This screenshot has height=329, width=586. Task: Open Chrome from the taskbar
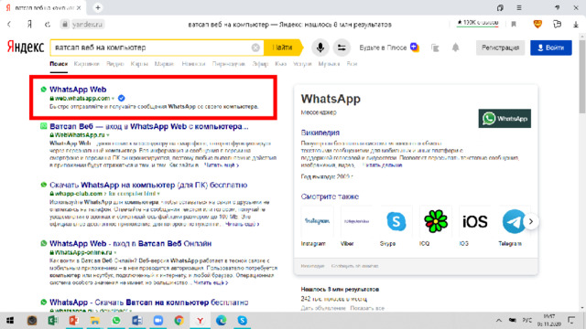pos(179,321)
